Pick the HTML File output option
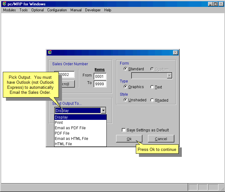The width and height of the screenshot is (225, 192). coord(63,144)
